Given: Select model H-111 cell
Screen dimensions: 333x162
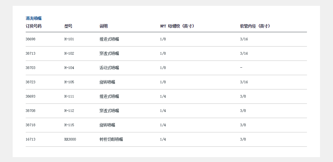Looking at the screenshot, I should click(69, 97).
